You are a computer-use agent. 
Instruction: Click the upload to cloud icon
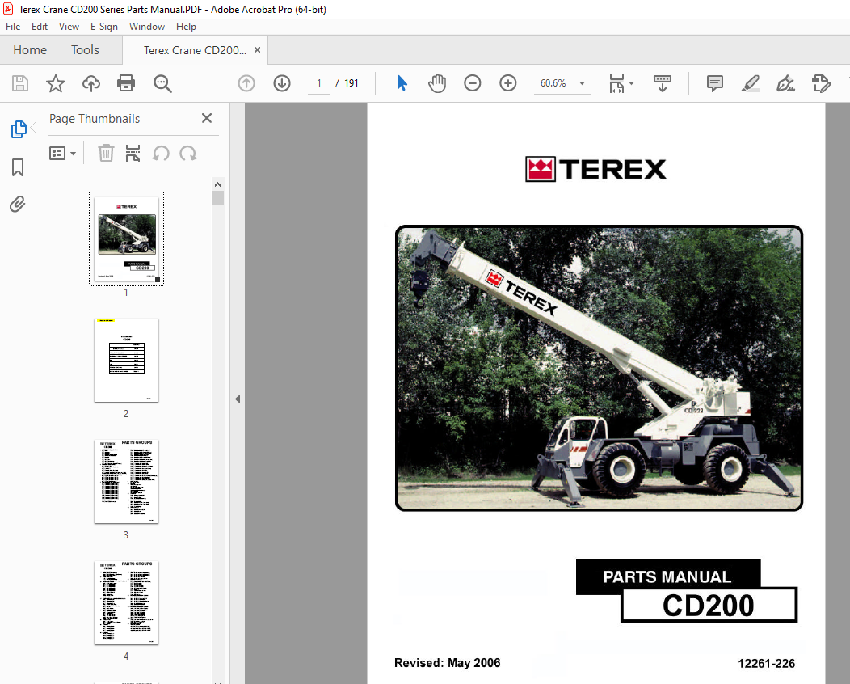[x=91, y=83]
